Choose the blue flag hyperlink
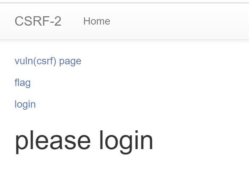249x187 pixels. point(22,83)
